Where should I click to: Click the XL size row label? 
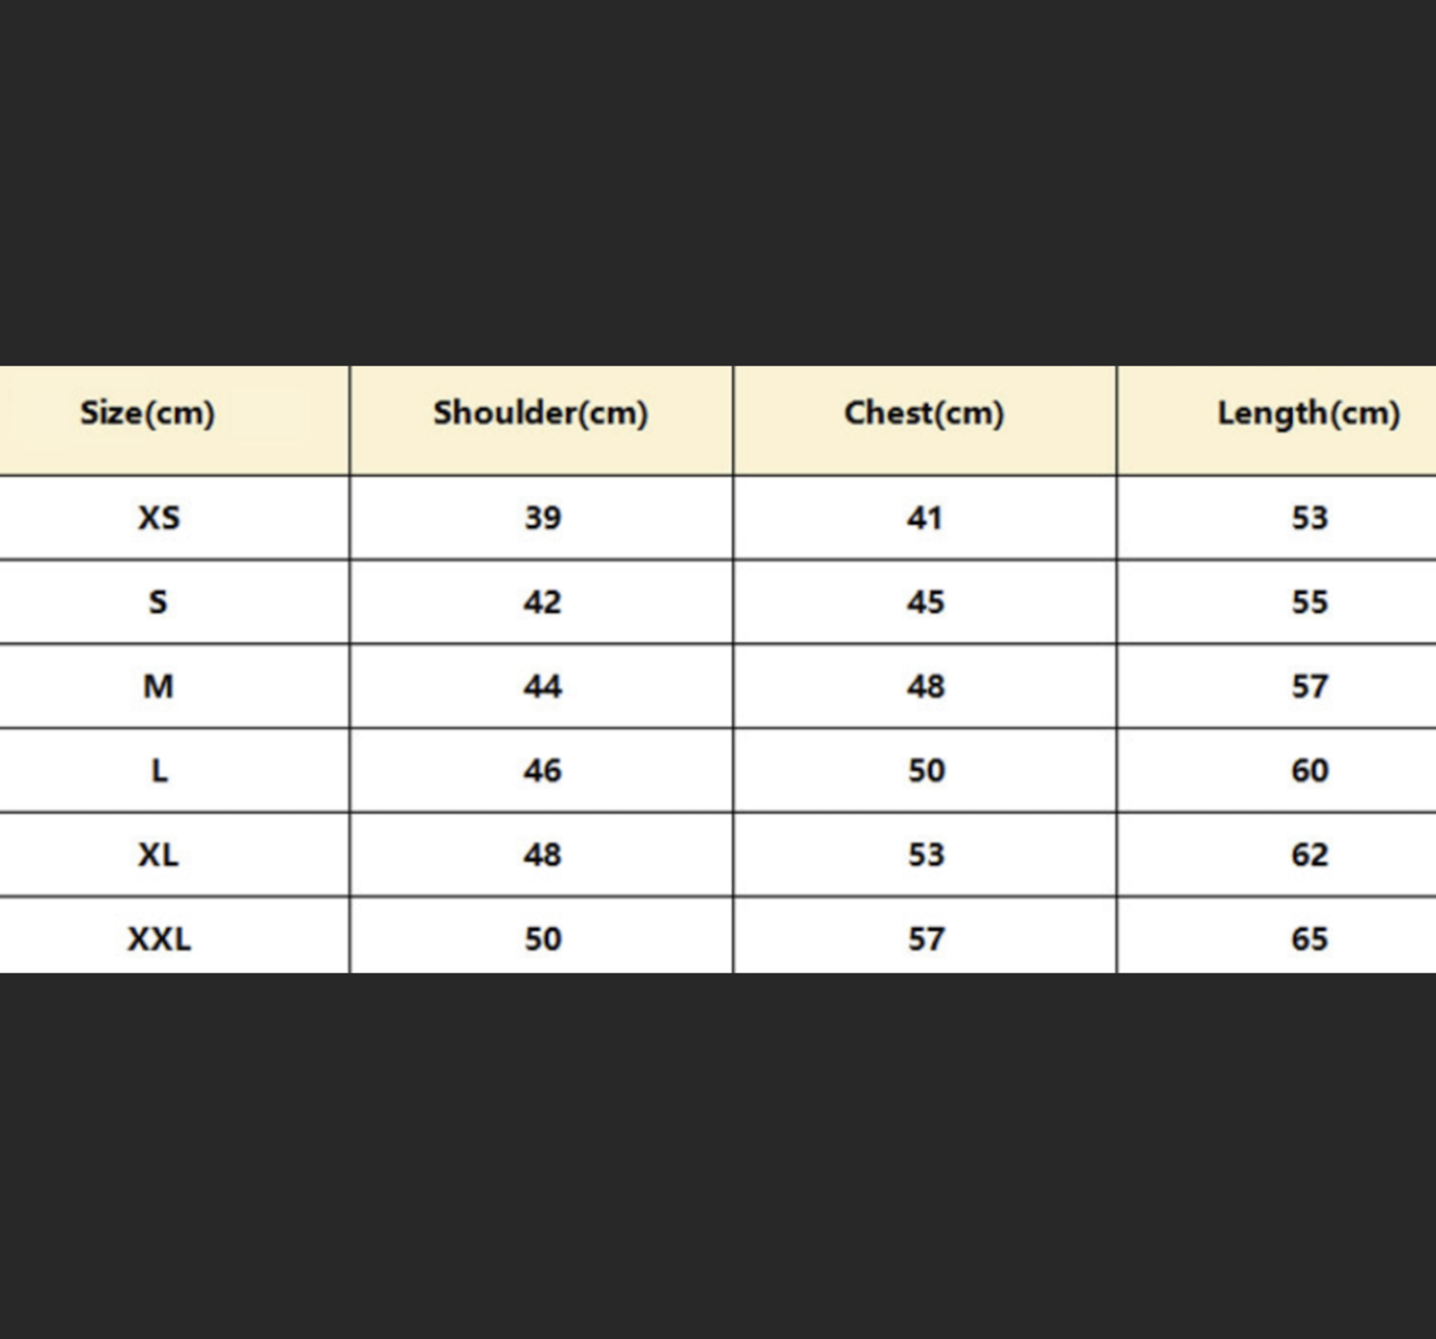[x=159, y=855]
